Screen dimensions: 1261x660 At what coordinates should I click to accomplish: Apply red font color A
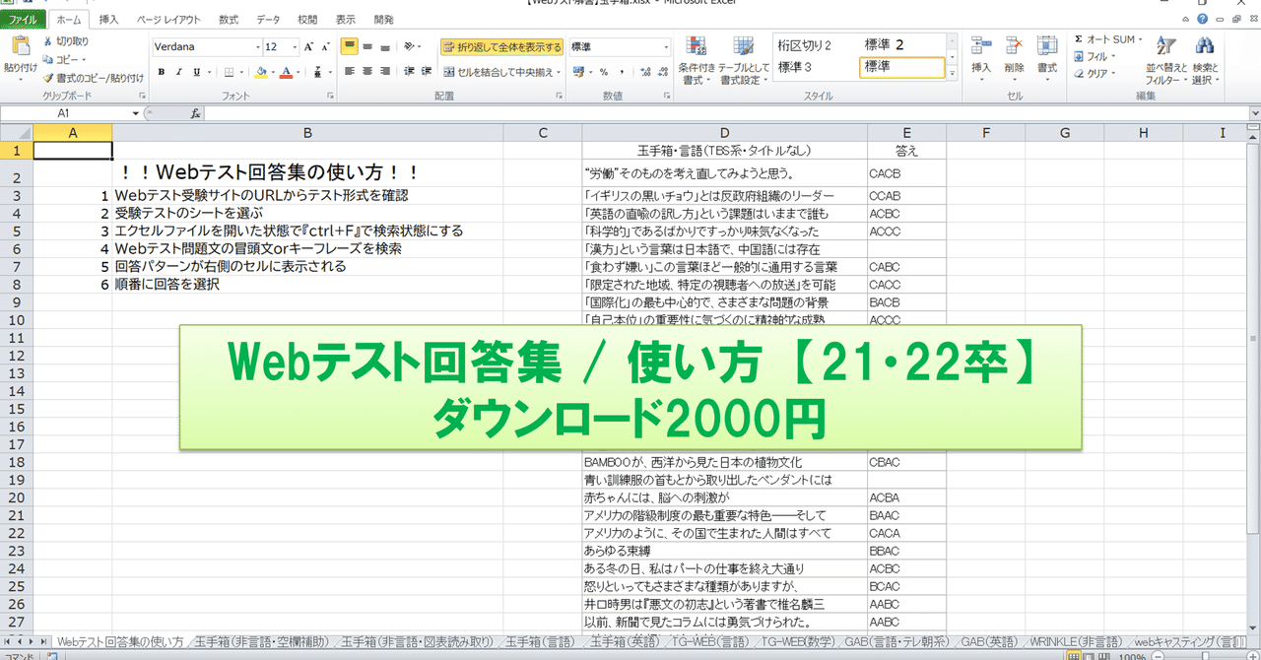(x=286, y=72)
